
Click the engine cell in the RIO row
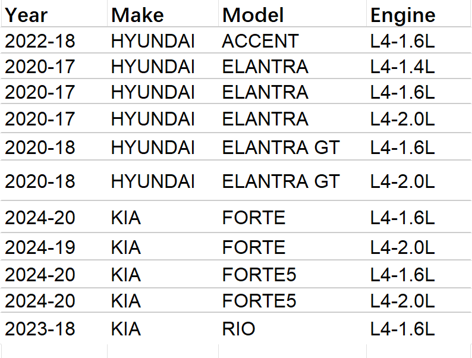coord(402,328)
